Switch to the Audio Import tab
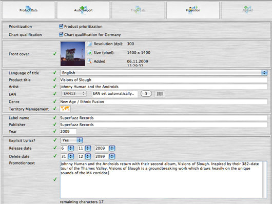The height and width of the screenshot is (204, 272). coord(84,10)
